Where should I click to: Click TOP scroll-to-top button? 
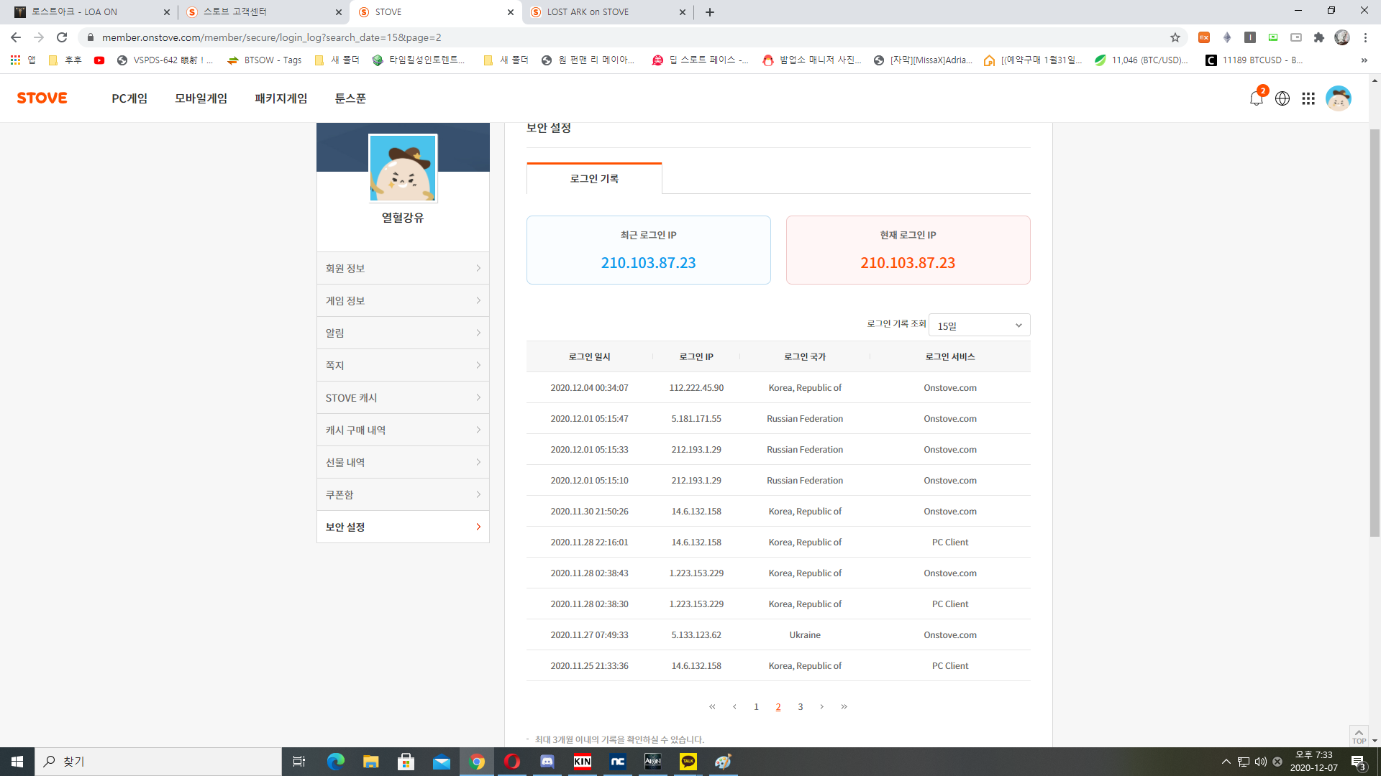(1358, 736)
